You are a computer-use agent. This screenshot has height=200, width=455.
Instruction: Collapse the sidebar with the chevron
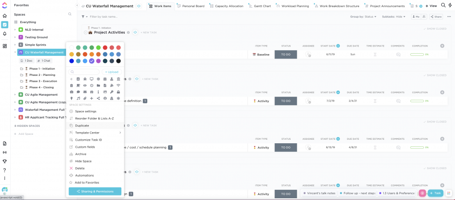pyautogui.click(x=77, y=5)
